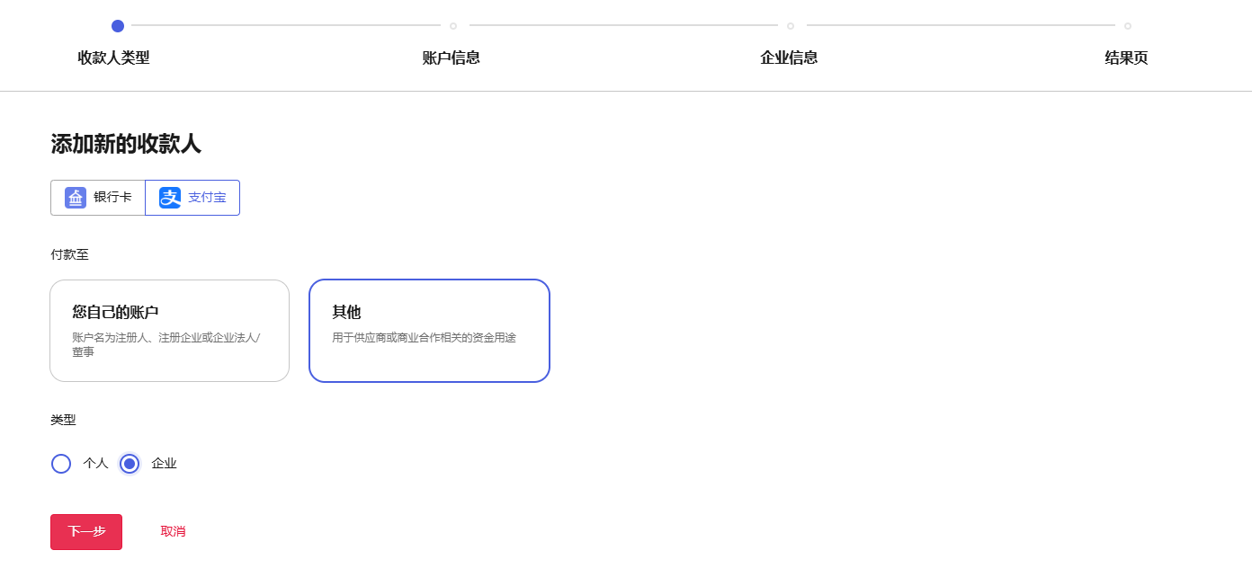
Task: Click the step dot above 企业信息
Action: pos(791,26)
